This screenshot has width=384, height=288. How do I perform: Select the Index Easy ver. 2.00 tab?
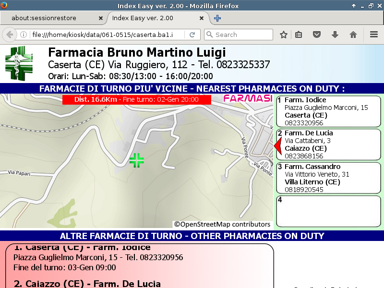(x=154, y=18)
